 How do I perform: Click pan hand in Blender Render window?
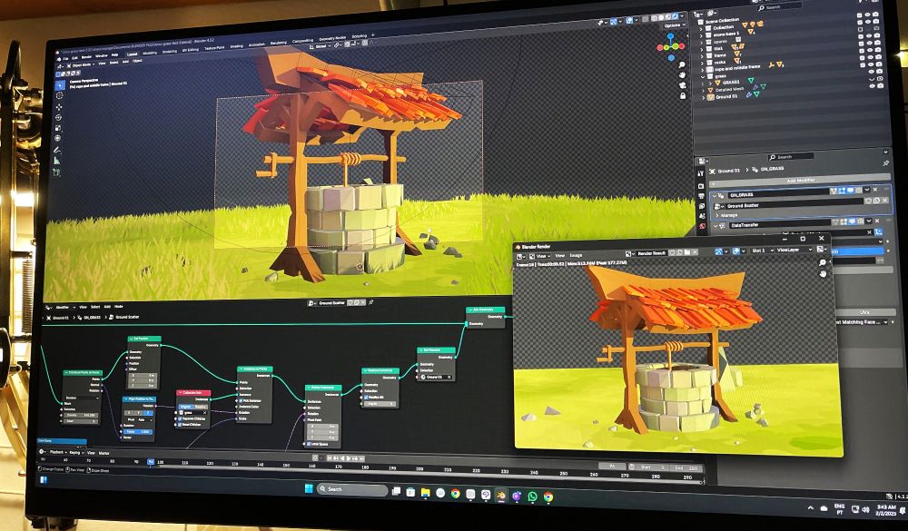[x=823, y=274]
